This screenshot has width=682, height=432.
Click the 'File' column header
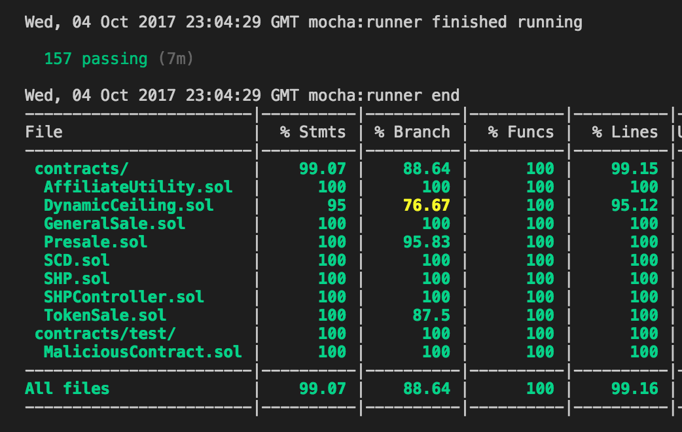click(44, 132)
